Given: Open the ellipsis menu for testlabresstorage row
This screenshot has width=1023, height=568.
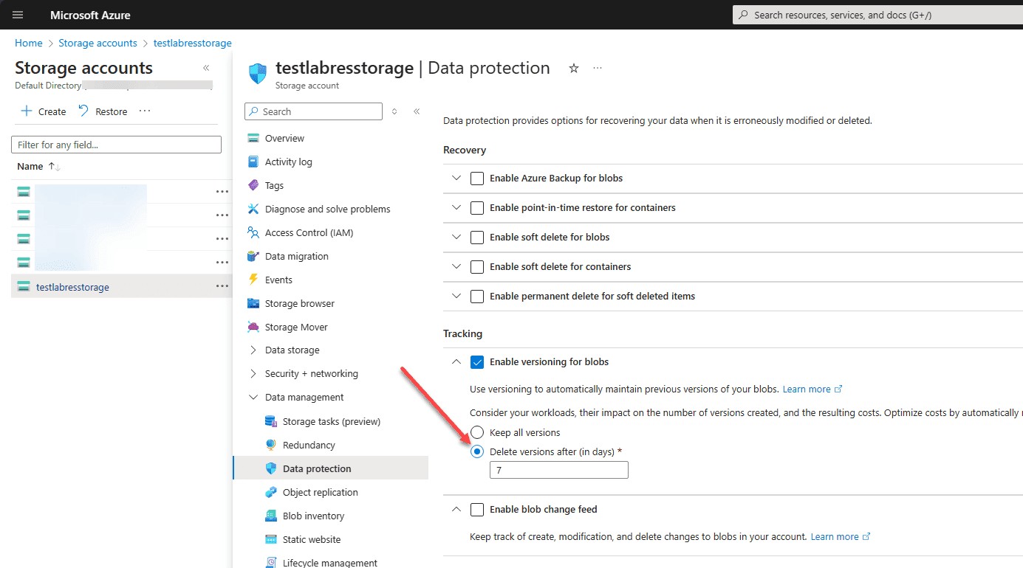Looking at the screenshot, I should click(x=222, y=286).
